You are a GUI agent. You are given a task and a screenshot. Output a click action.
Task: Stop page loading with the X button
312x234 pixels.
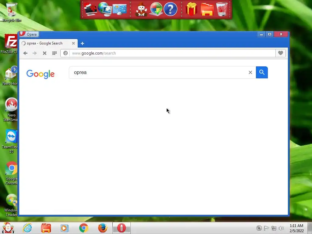(44, 53)
